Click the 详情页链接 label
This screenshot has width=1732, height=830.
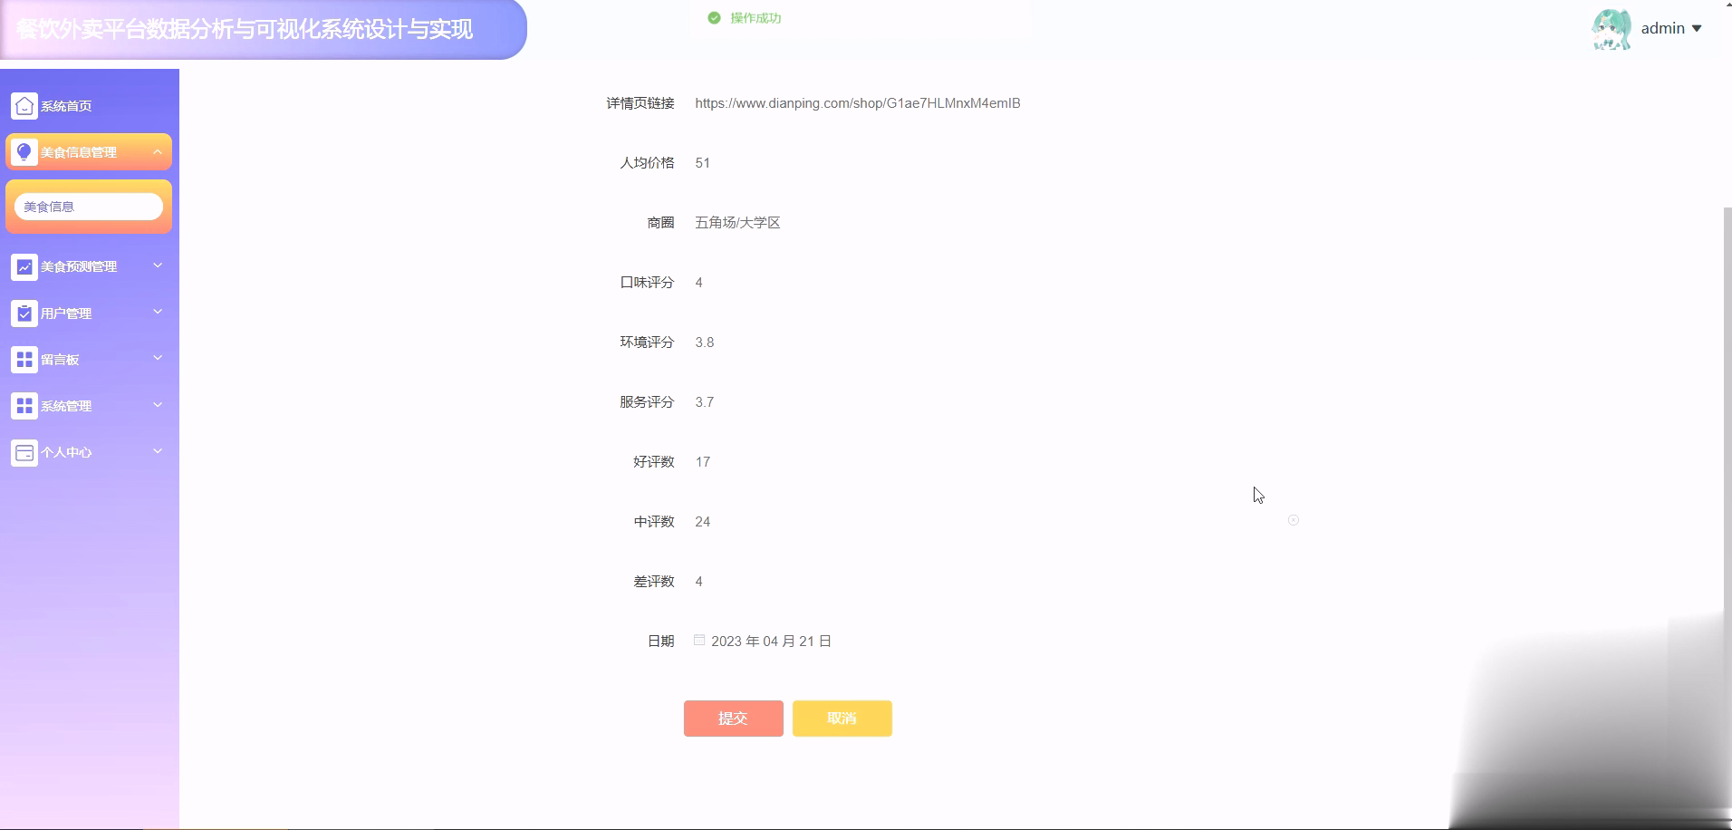tap(640, 103)
